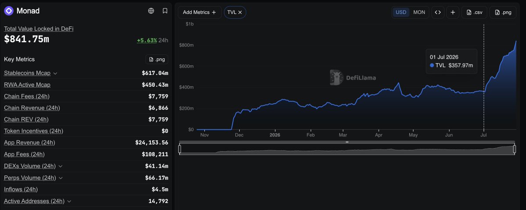Click the $617.04m stablecoins value

click(x=155, y=73)
